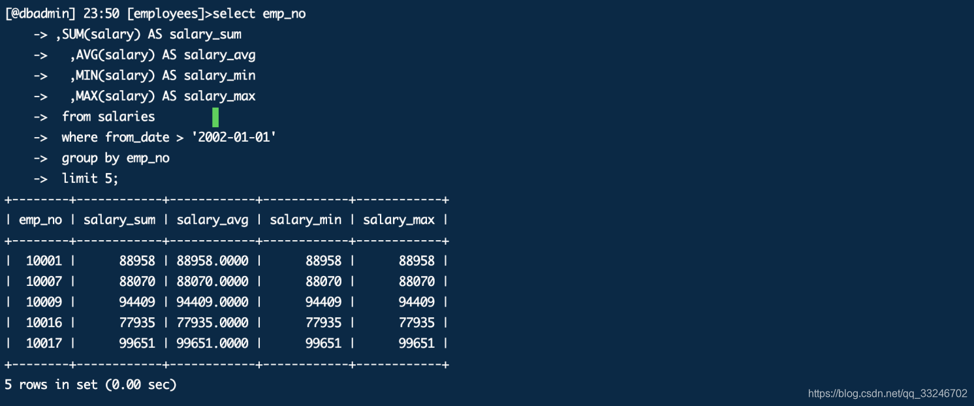Click salary_max value in the 10007 row
The height and width of the screenshot is (406, 974).
click(x=416, y=281)
